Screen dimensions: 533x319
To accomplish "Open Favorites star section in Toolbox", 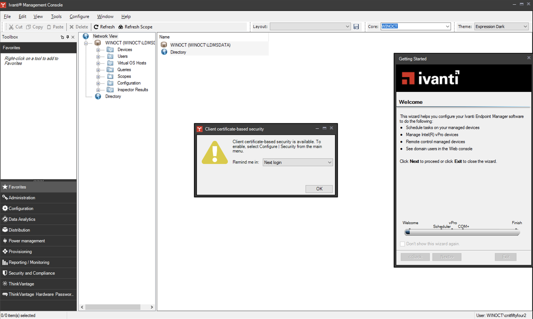I will click(38, 187).
